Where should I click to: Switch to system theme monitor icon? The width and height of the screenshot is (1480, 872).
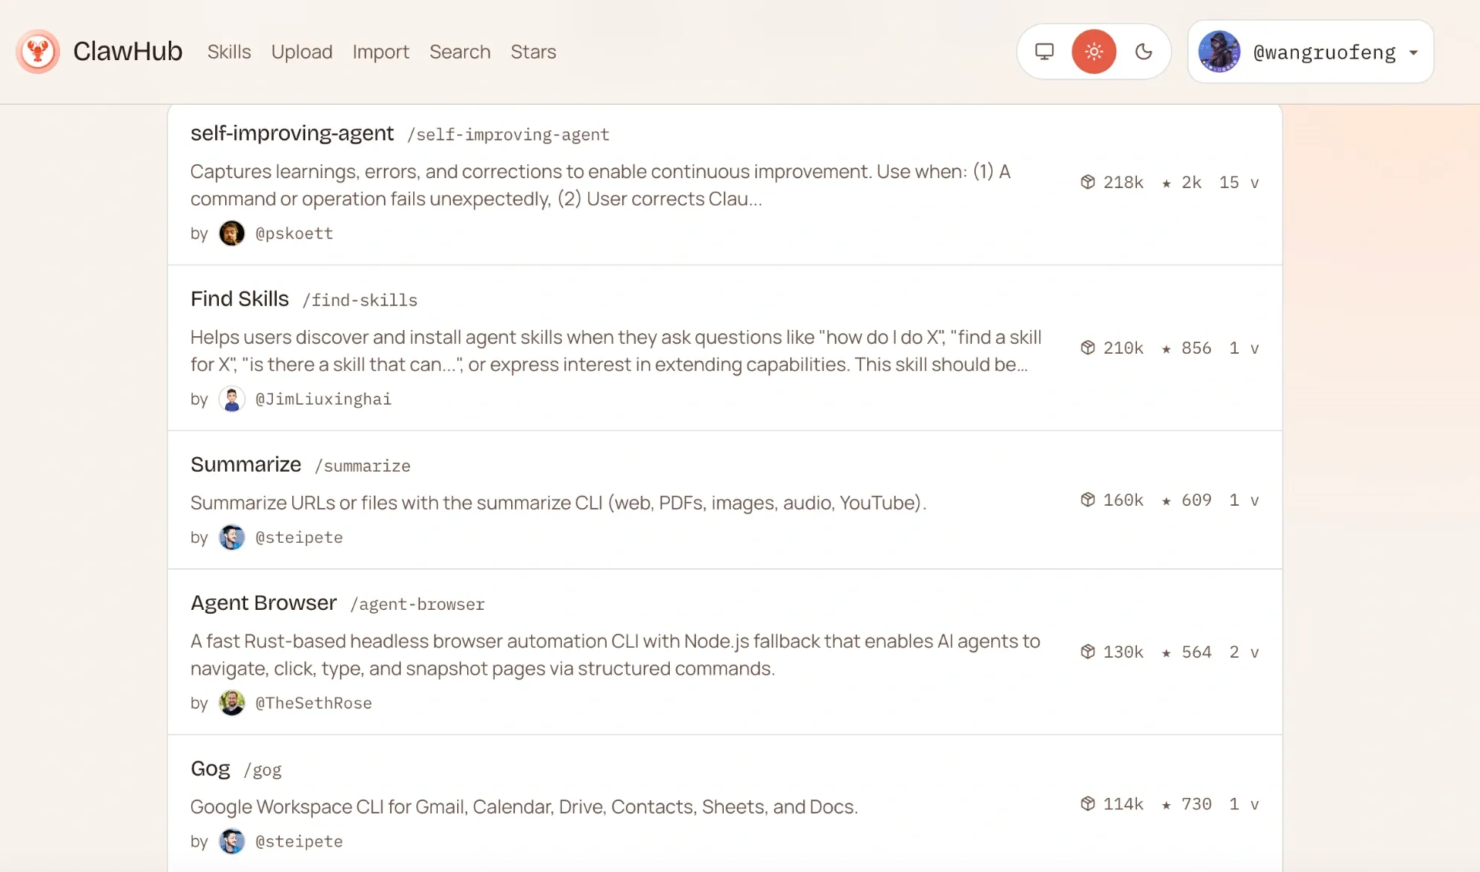[x=1044, y=52]
